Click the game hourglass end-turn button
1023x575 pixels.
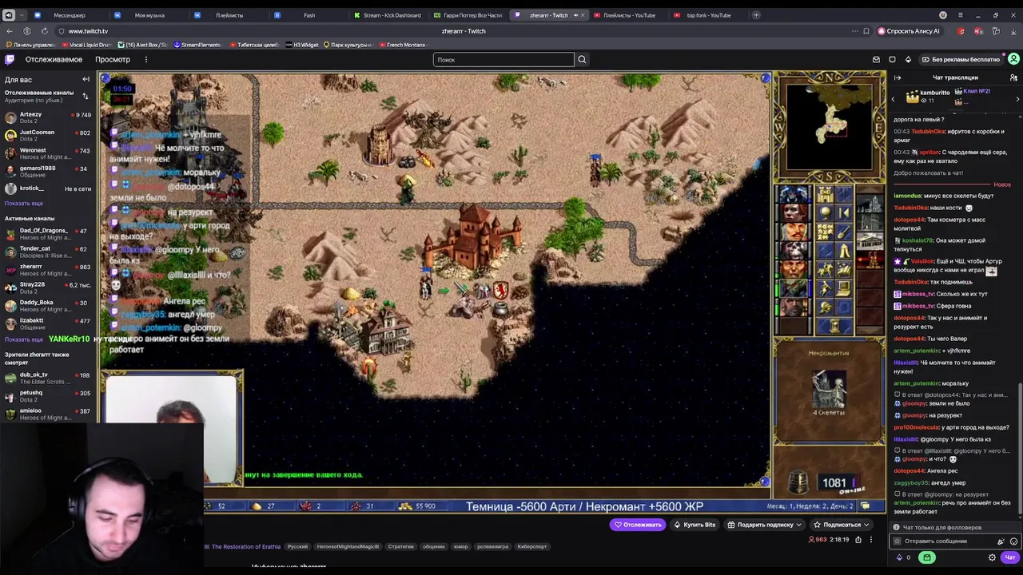coord(834,325)
